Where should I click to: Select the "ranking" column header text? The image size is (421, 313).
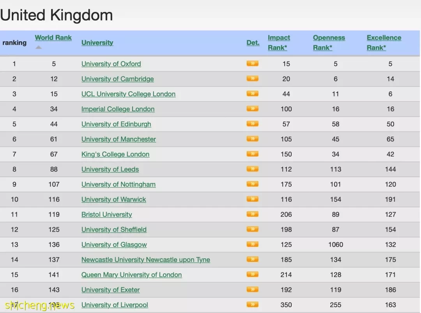(x=14, y=43)
